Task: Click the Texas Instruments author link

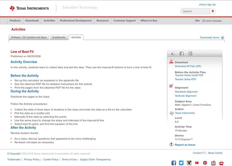Action: pyautogui.click(x=185, y=113)
